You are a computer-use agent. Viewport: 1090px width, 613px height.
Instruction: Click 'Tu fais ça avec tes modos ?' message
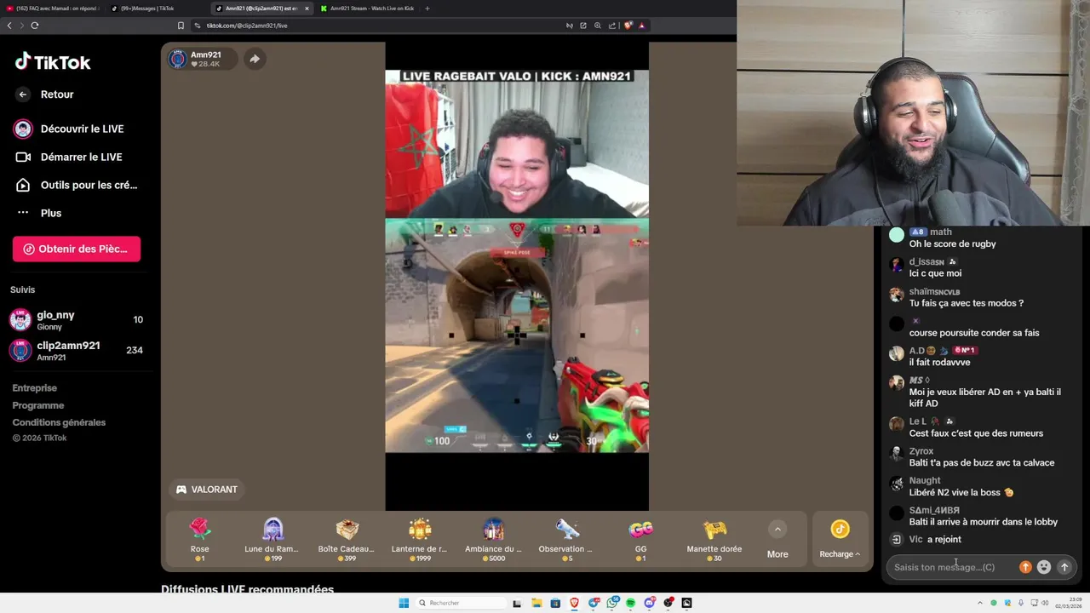966,303
